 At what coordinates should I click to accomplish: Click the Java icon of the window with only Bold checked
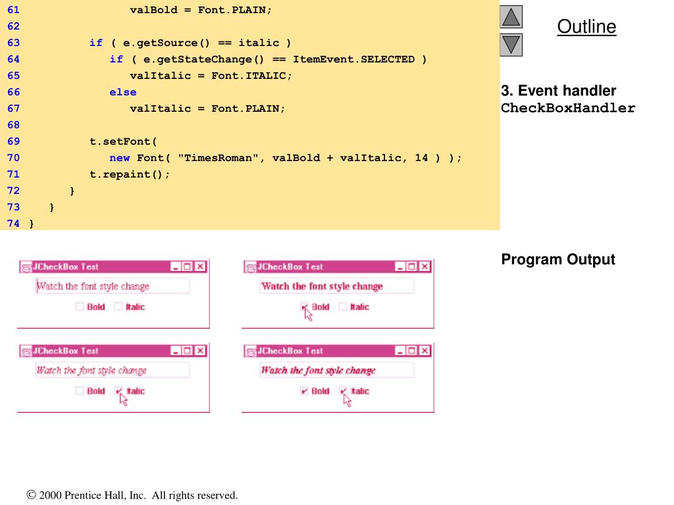click(251, 267)
